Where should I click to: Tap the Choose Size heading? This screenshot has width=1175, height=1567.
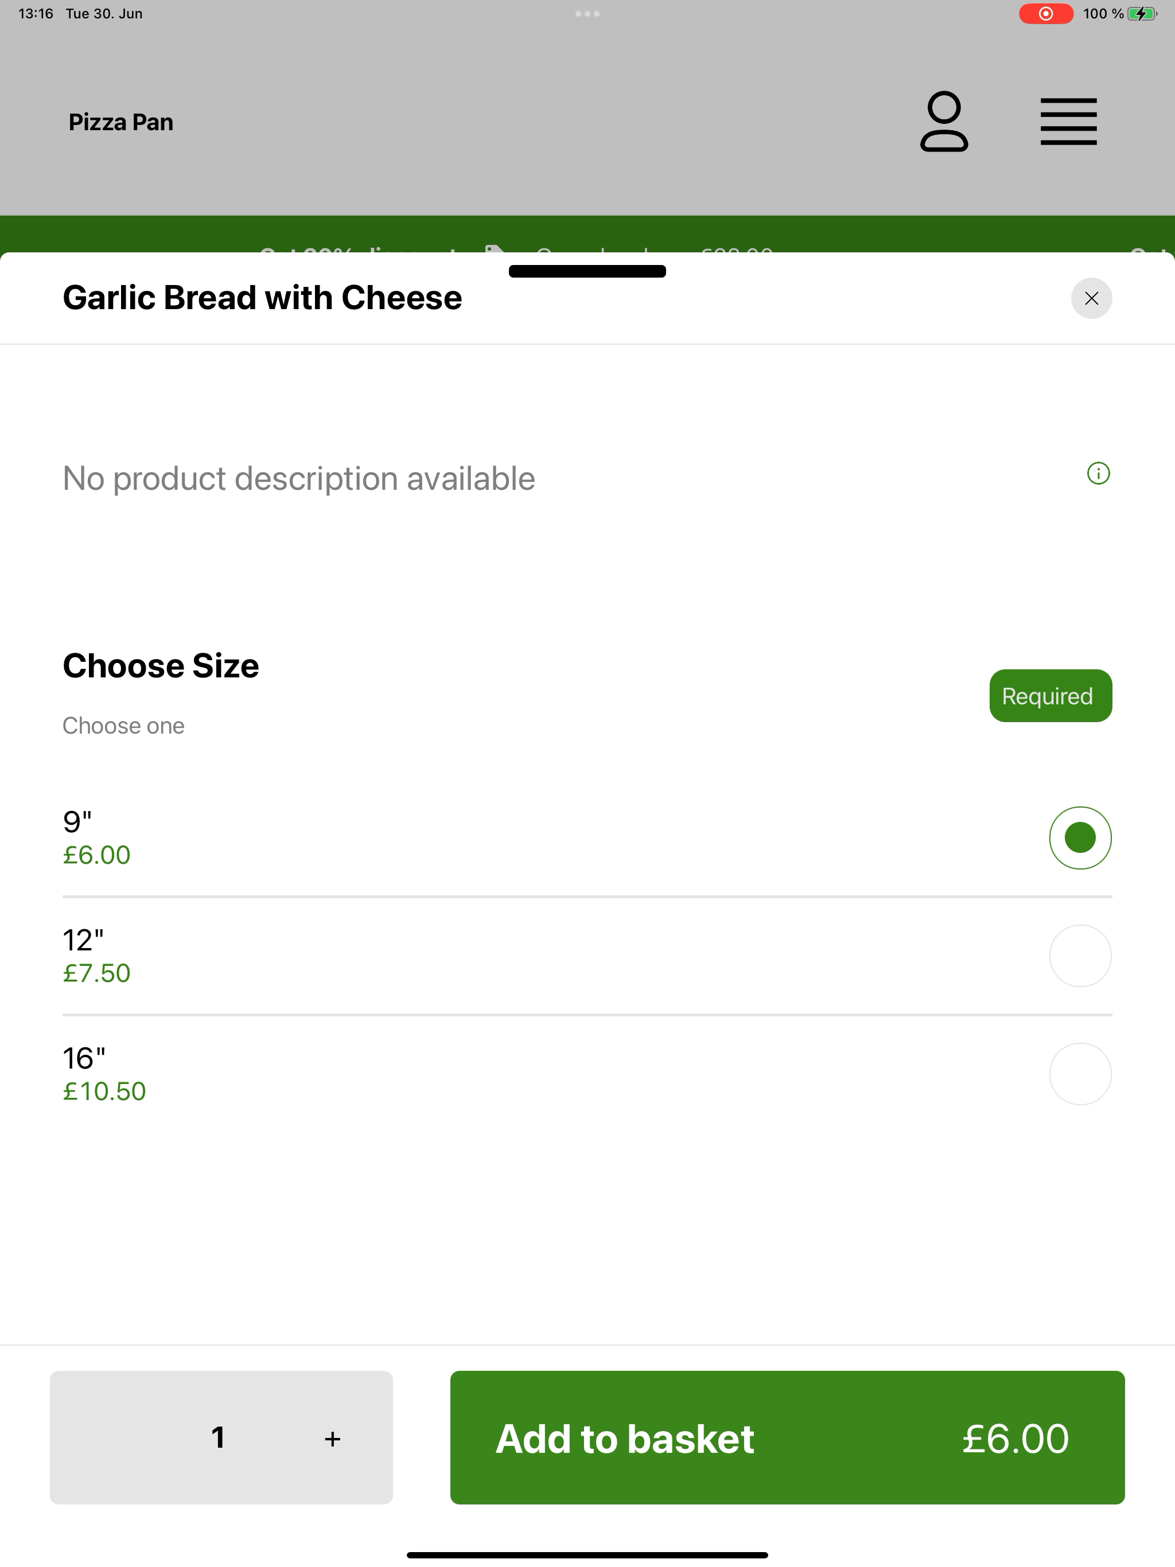click(x=161, y=666)
